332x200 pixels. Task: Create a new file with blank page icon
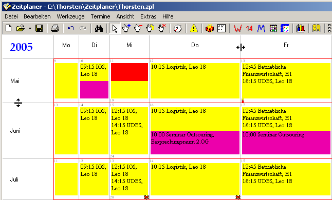[x=8, y=28]
